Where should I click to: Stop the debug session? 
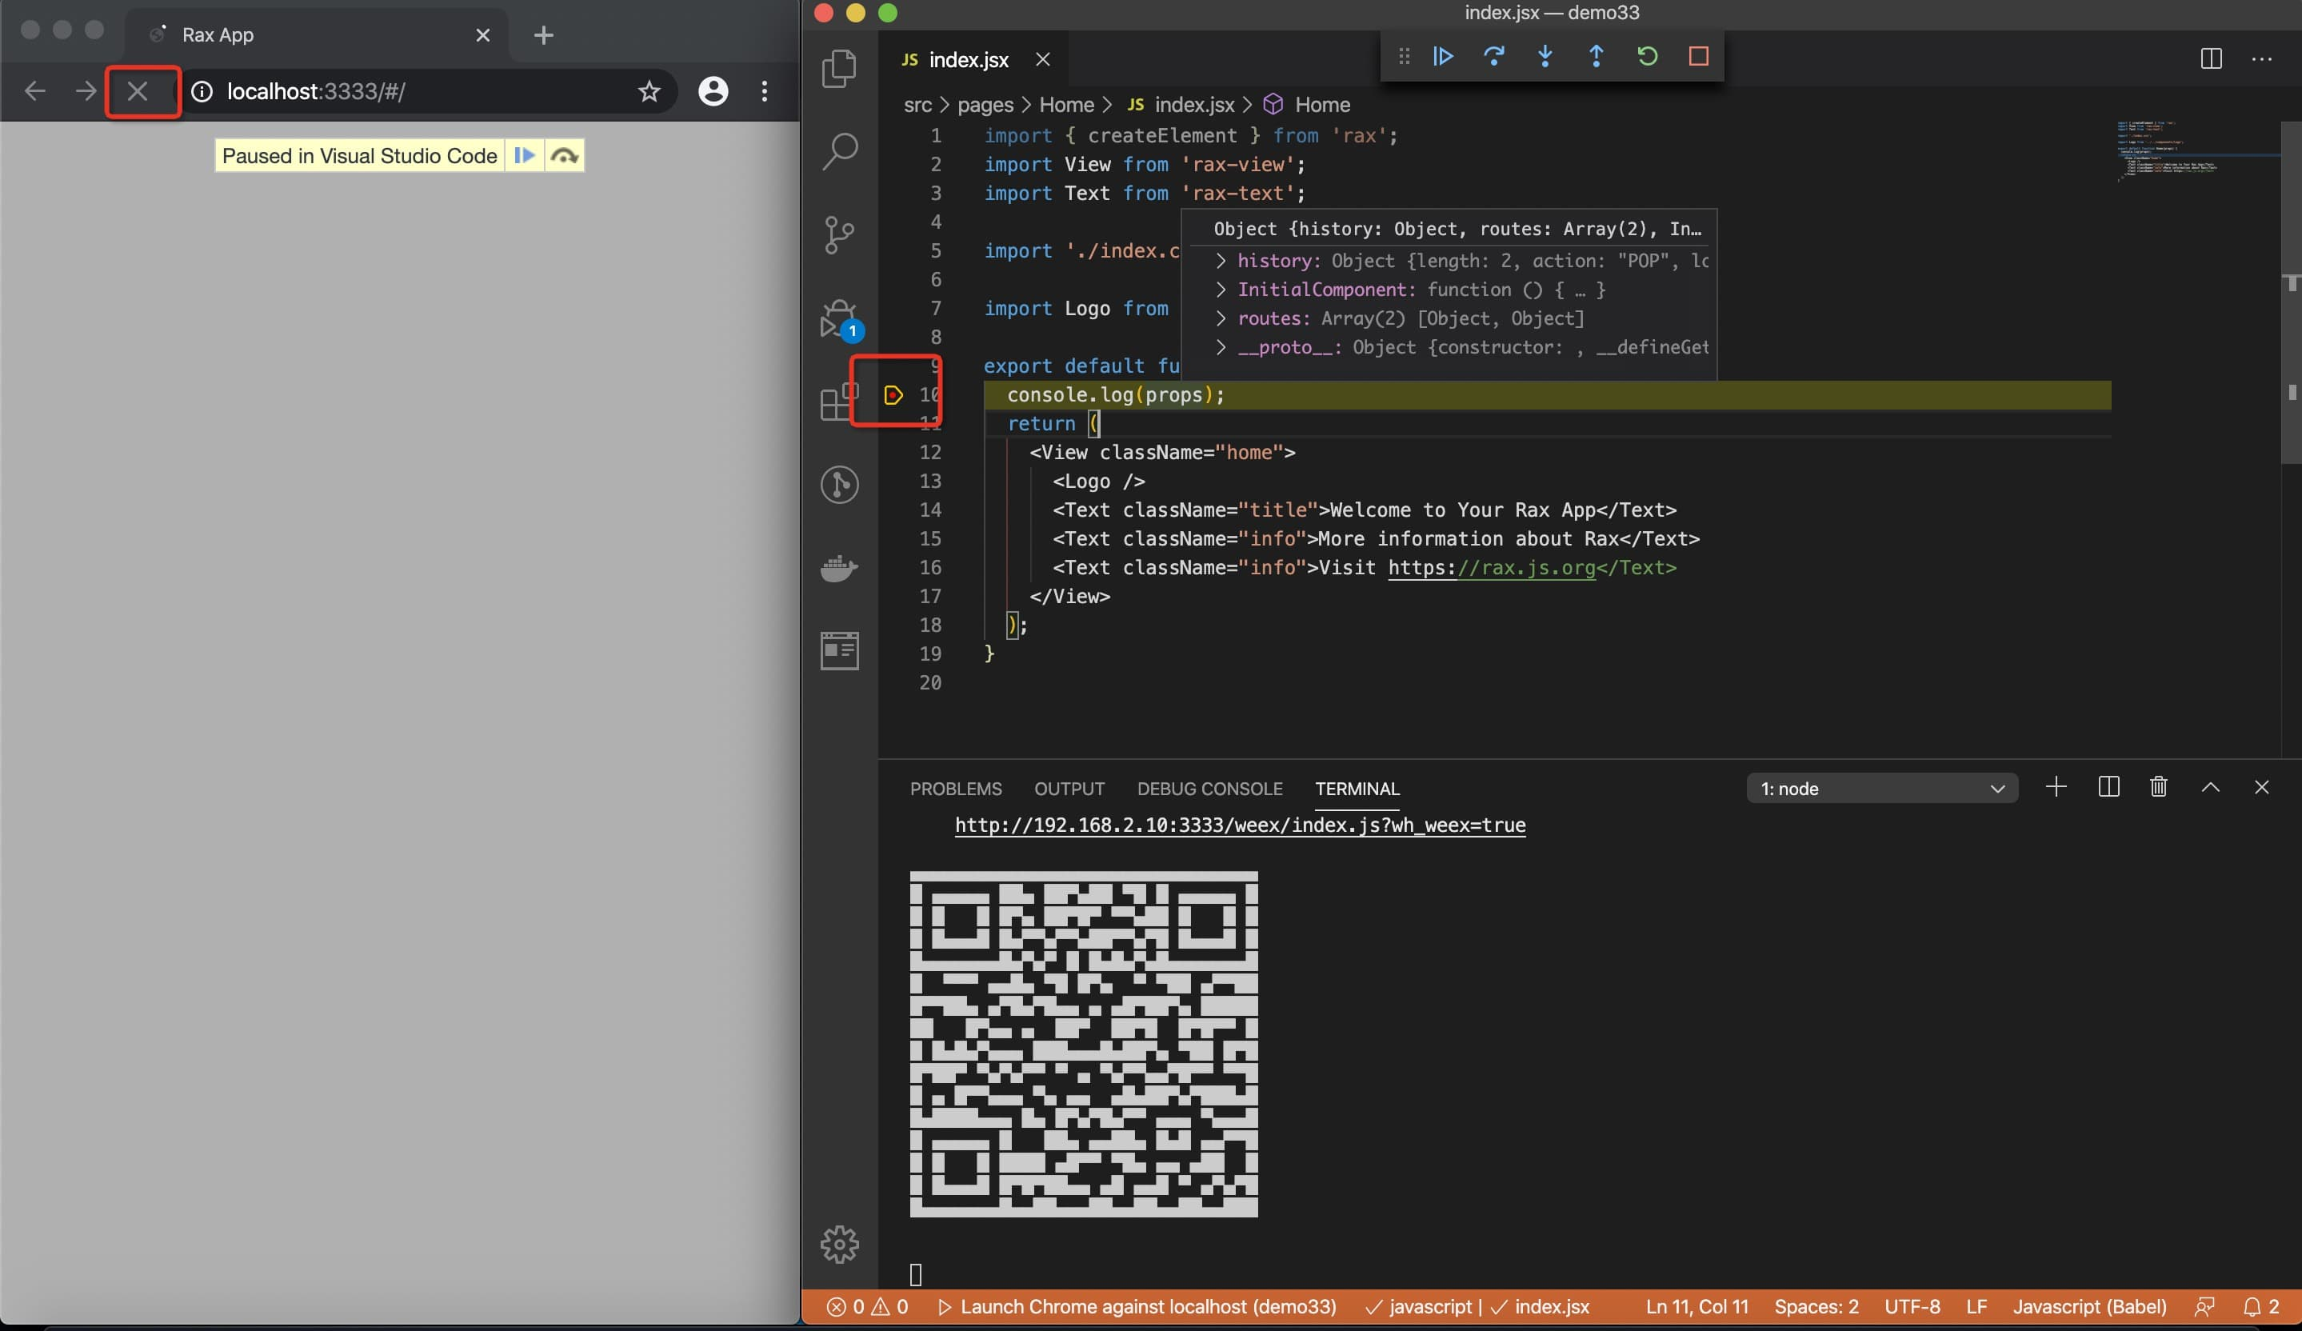click(x=1698, y=57)
